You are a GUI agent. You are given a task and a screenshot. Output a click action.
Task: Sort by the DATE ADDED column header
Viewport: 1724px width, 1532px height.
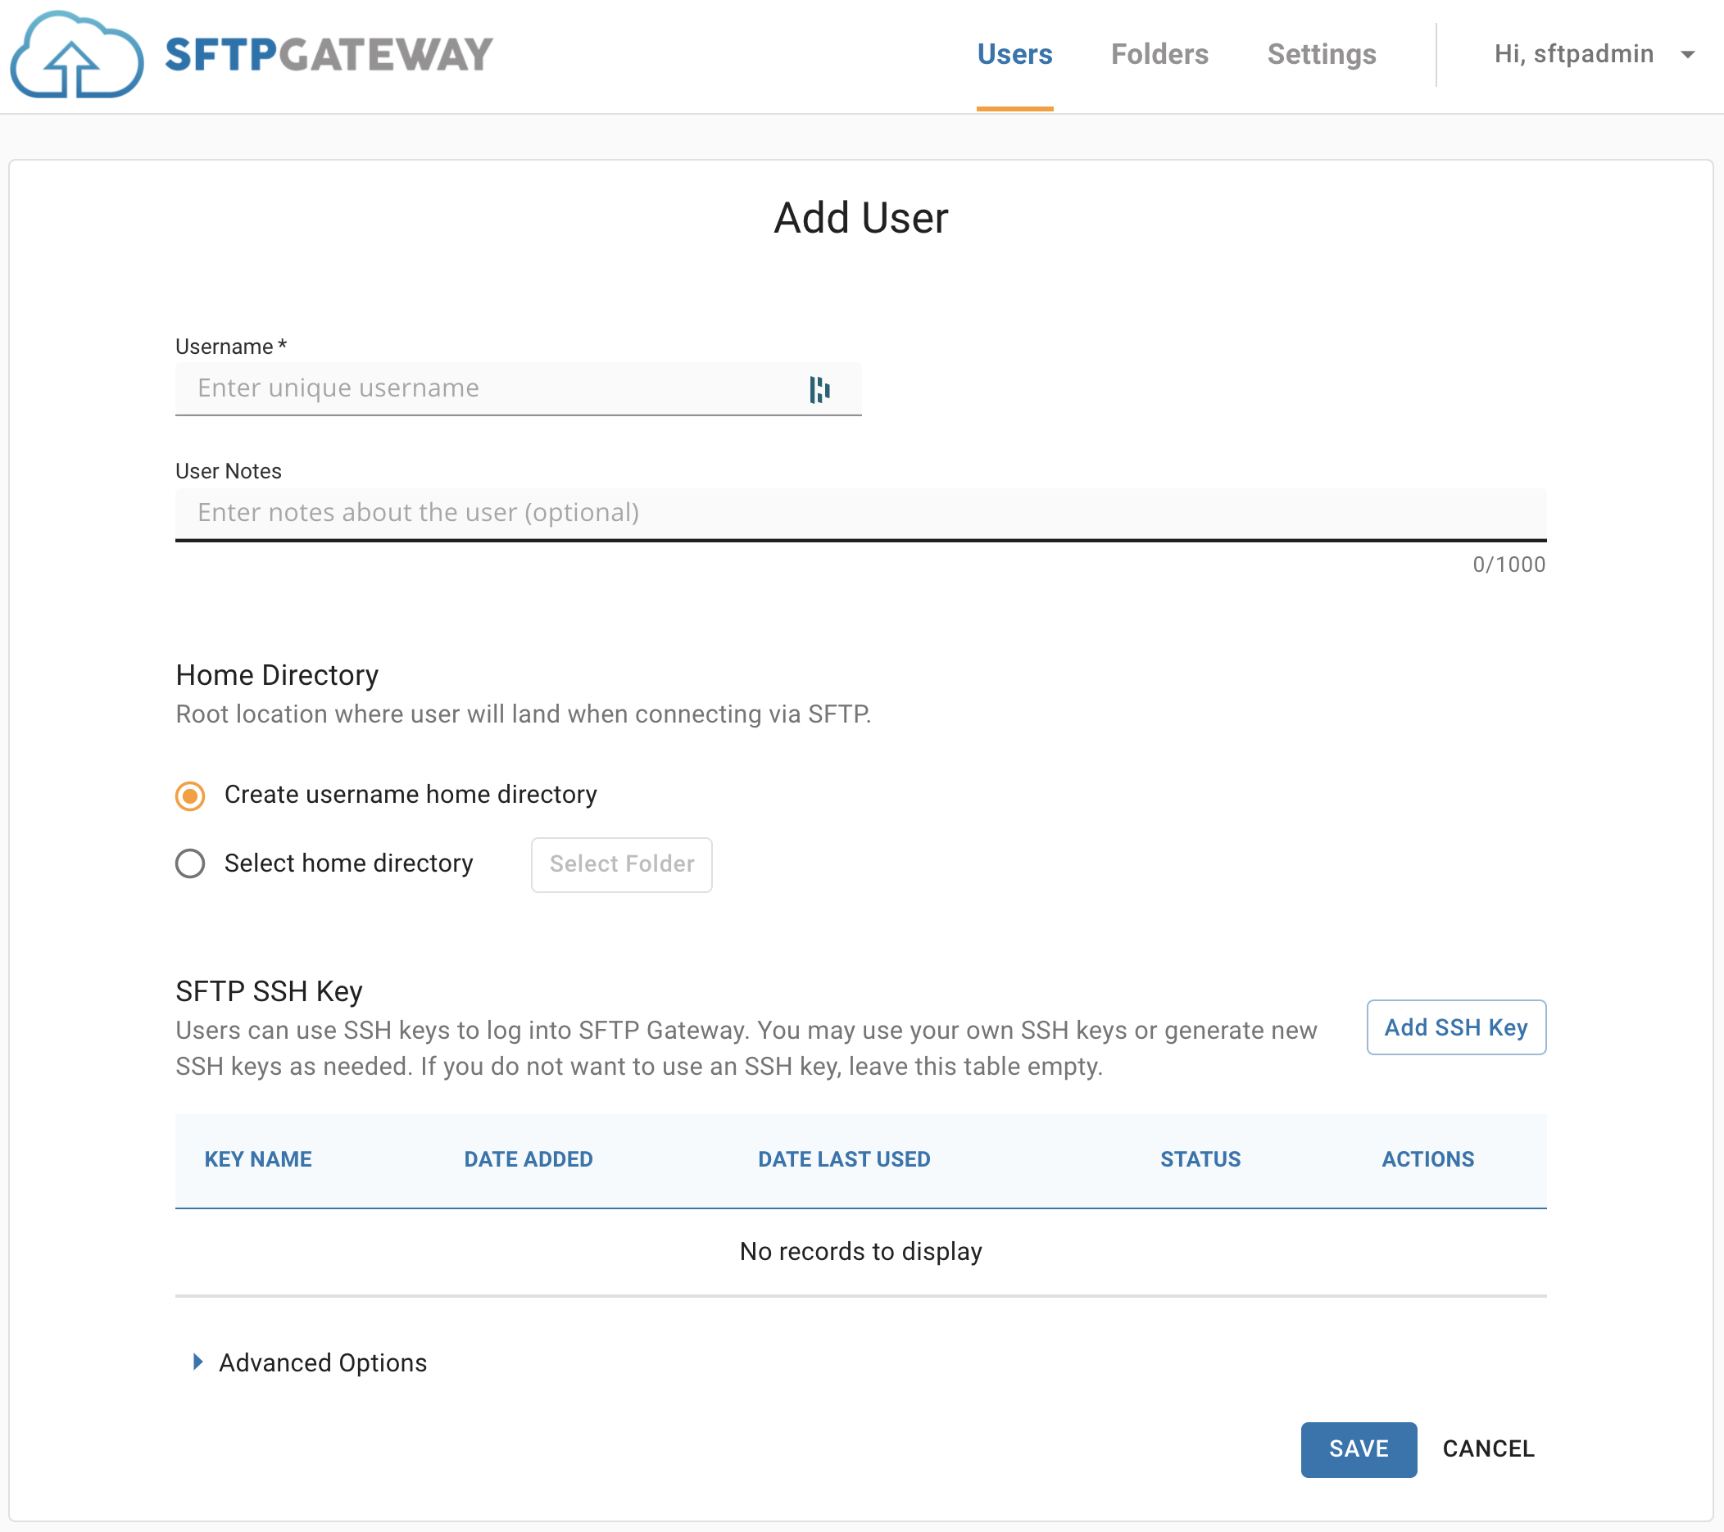(528, 1159)
